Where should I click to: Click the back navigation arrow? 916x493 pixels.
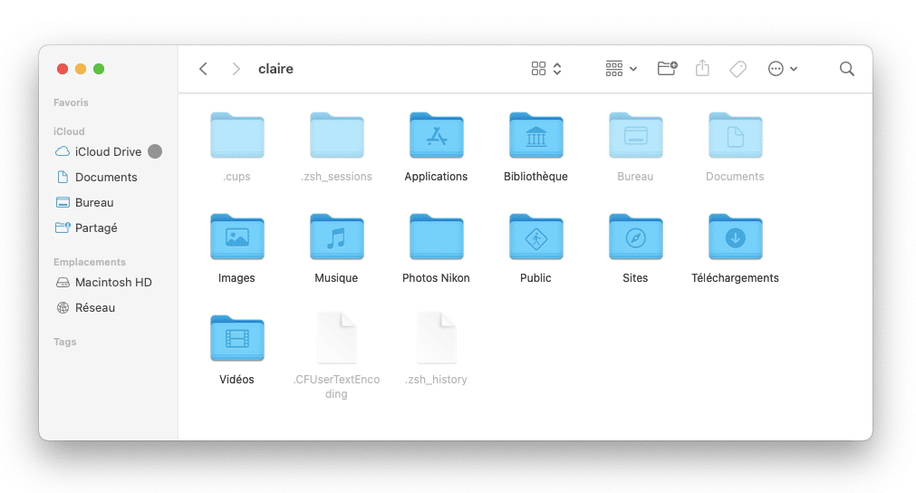(203, 69)
